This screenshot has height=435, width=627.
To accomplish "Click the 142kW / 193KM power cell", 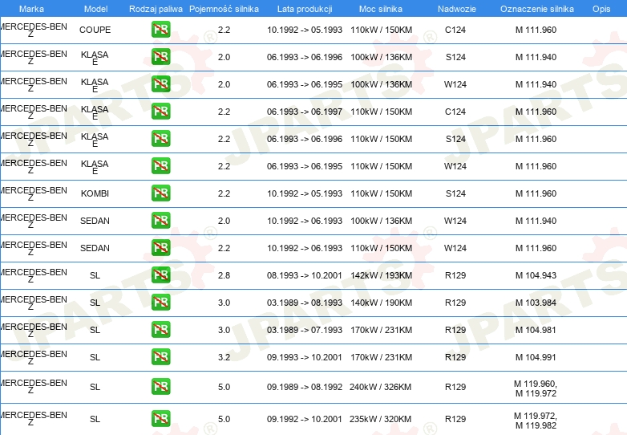I will pos(381,275).
